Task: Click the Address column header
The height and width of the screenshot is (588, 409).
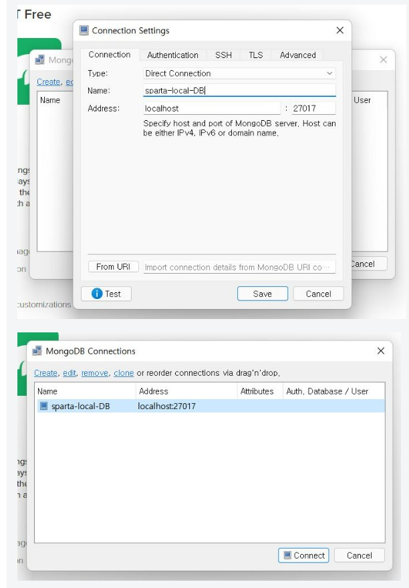Action: 186,391
